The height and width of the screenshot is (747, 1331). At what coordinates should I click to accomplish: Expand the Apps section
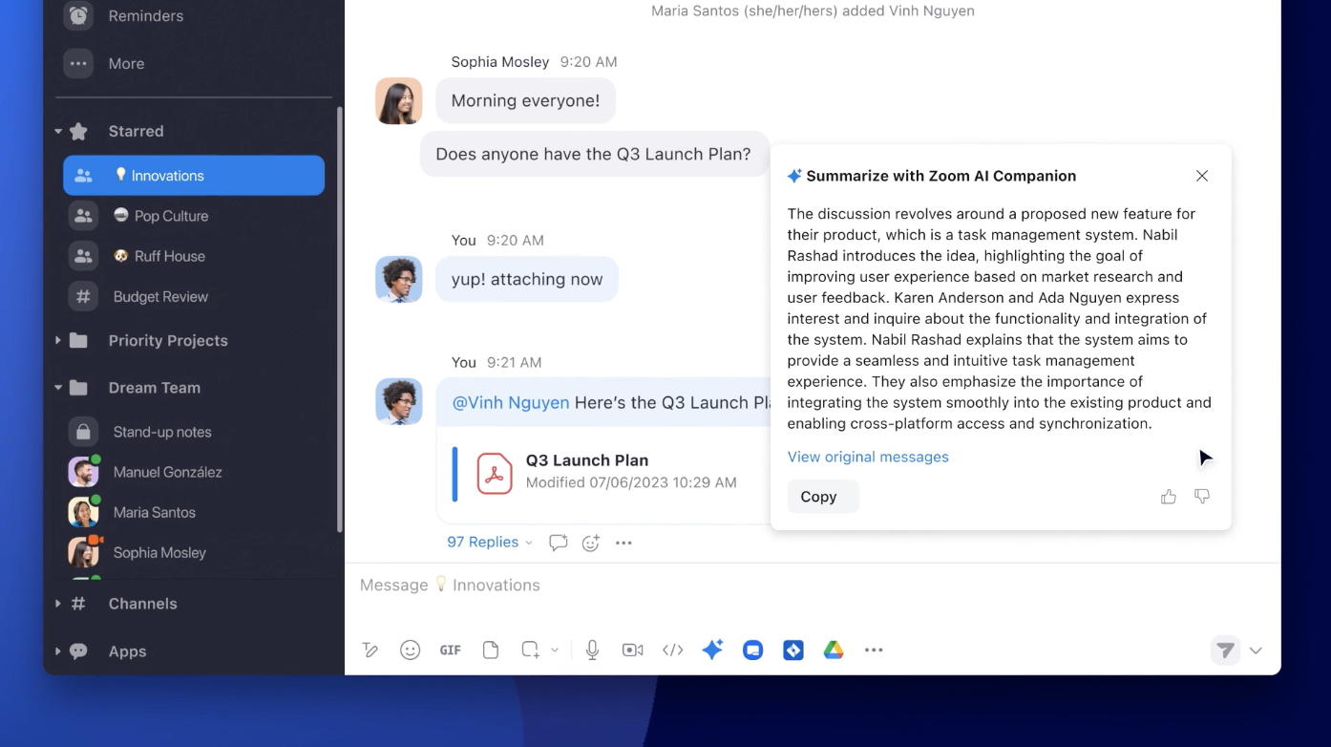pos(58,651)
